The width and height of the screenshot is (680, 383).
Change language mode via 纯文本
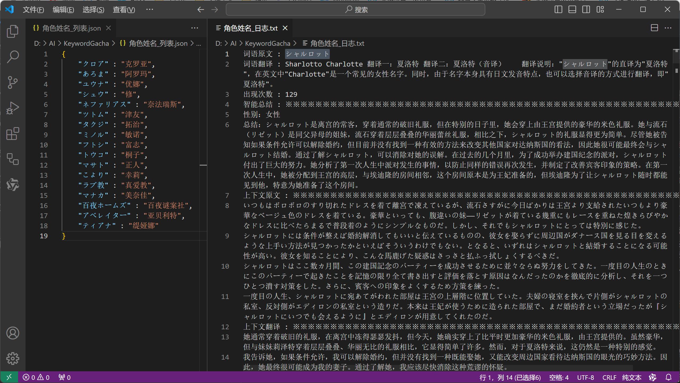pyautogui.click(x=632, y=377)
